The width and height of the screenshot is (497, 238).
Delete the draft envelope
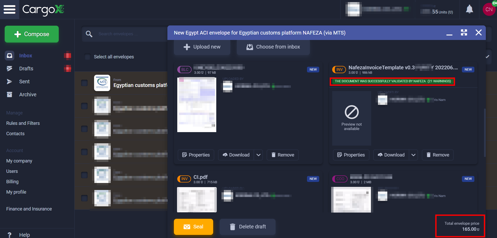(x=247, y=227)
